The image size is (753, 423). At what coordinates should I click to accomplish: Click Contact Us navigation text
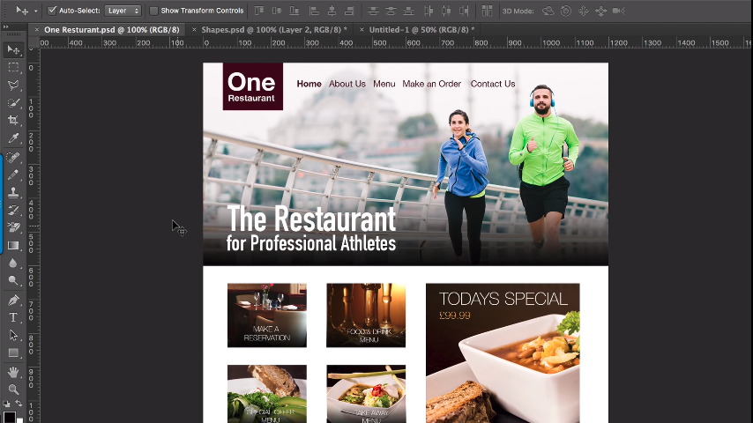(x=493, y=84)
